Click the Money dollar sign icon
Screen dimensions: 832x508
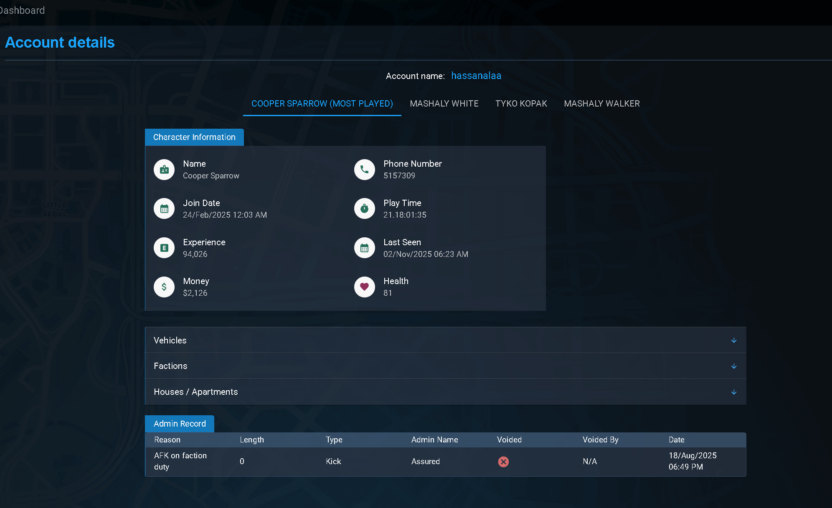pyautogui.click(x=164, y=287)
